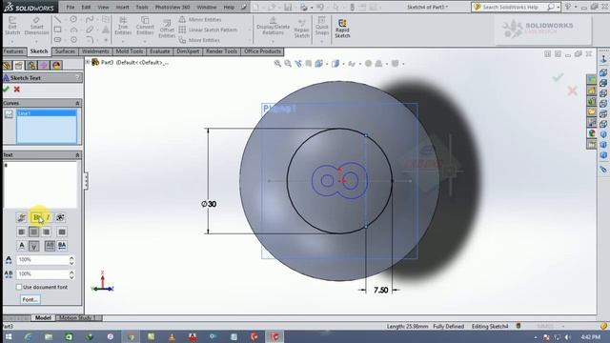Viewport: 610px width, 343px height.
Task: Adjust Width Factor spinner arrows
Action: pos(71,260)
